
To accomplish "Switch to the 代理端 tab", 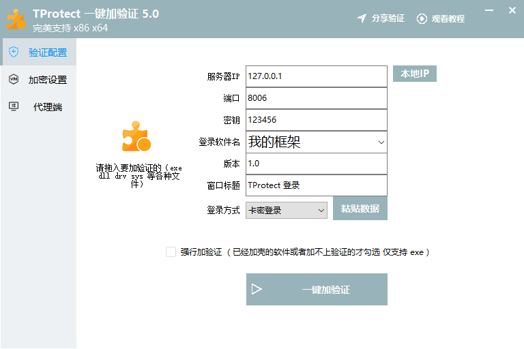I will tap(38, 107).
